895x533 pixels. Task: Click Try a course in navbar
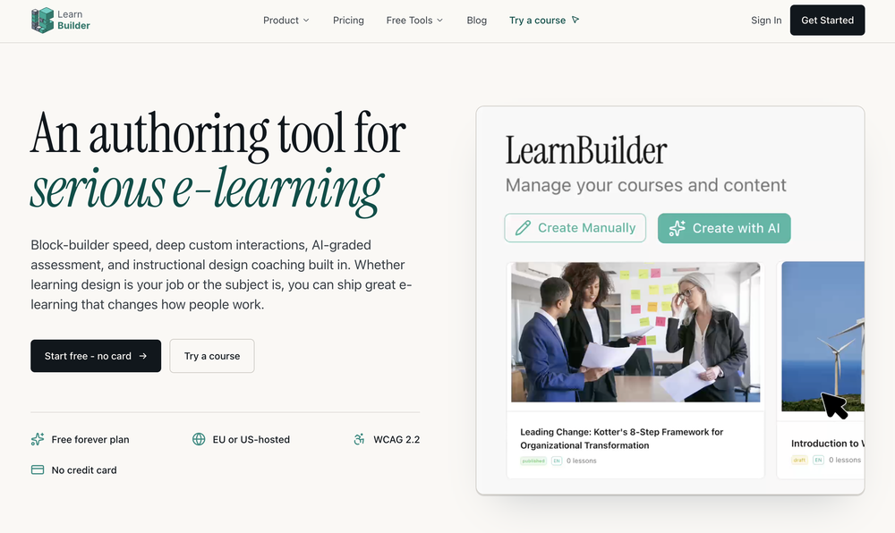(x=544, y=20)
